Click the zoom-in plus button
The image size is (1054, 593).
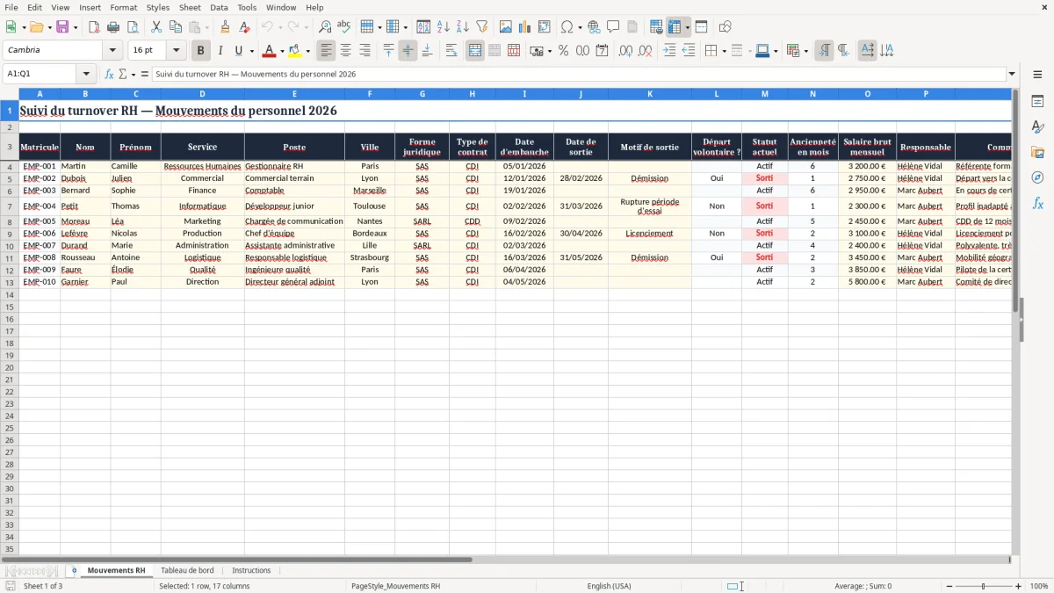(x=1019, y=586)
